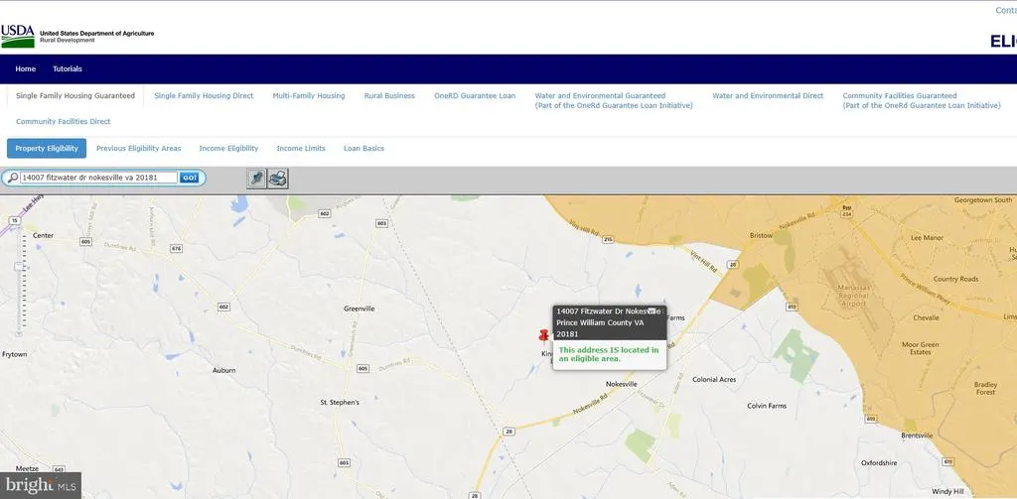Open Previous Eligibility Areas link

pos(139,149)
